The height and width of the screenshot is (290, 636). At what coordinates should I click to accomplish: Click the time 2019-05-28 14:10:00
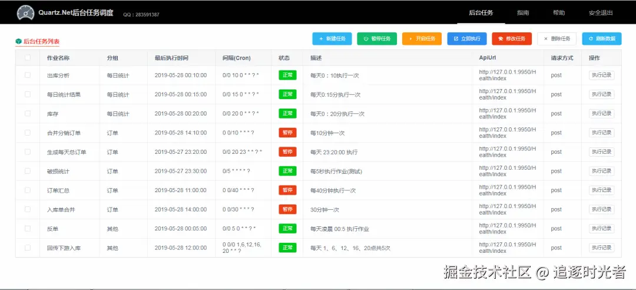coord(181,133)
